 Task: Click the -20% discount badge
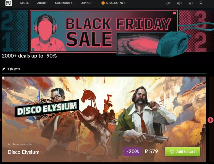coord(133,152)
